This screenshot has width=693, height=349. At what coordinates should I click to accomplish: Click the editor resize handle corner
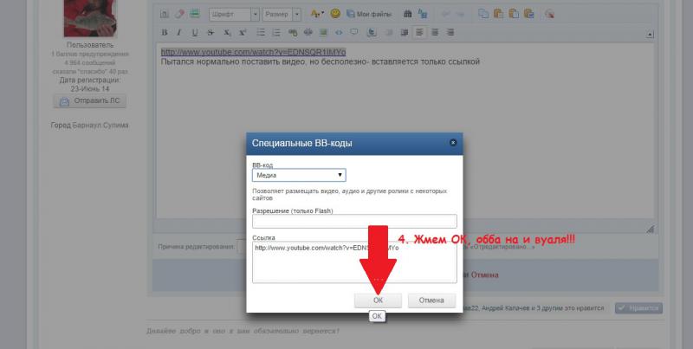[x=650, y=229]
